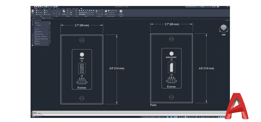The width and height of the screenshot is (261, 122).
Task: Click the viewport label Isometric Shaded
Action: pos(36,20)
